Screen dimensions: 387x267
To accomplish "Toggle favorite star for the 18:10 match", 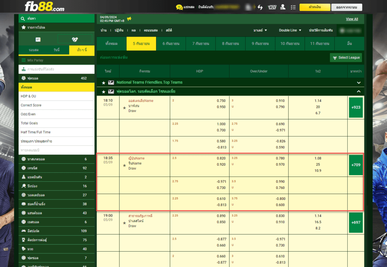I will point(124,108).
